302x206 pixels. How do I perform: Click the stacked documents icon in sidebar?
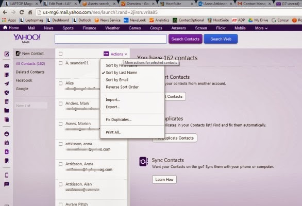tap(7, 119)
